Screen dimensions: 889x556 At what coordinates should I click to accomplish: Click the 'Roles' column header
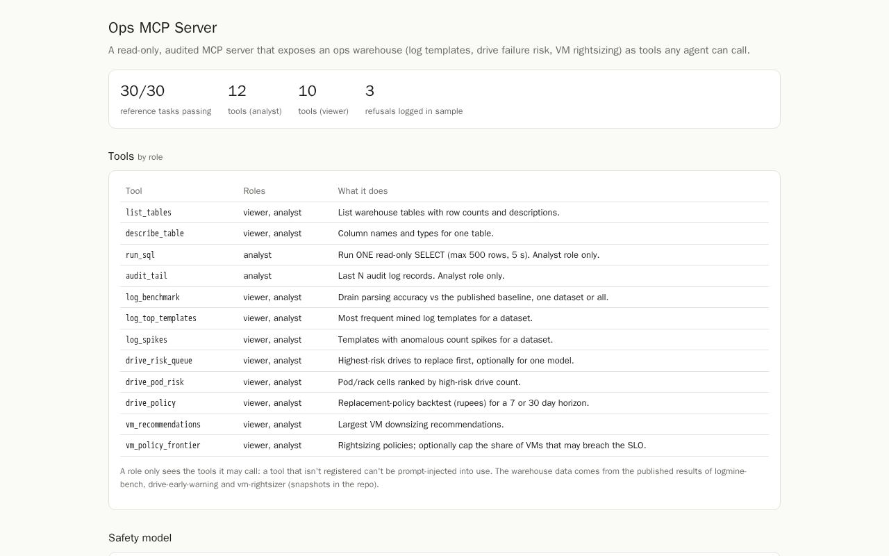point(254,191)
